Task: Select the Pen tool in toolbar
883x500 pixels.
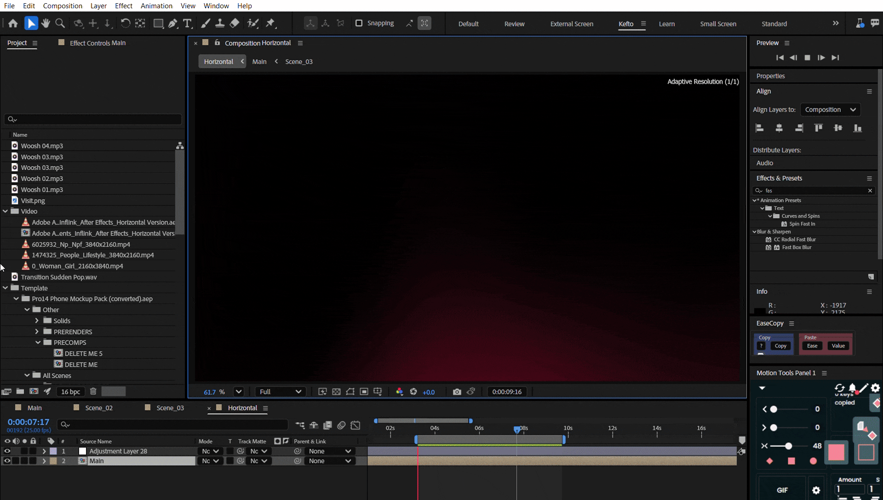Action: coord(173,23)
